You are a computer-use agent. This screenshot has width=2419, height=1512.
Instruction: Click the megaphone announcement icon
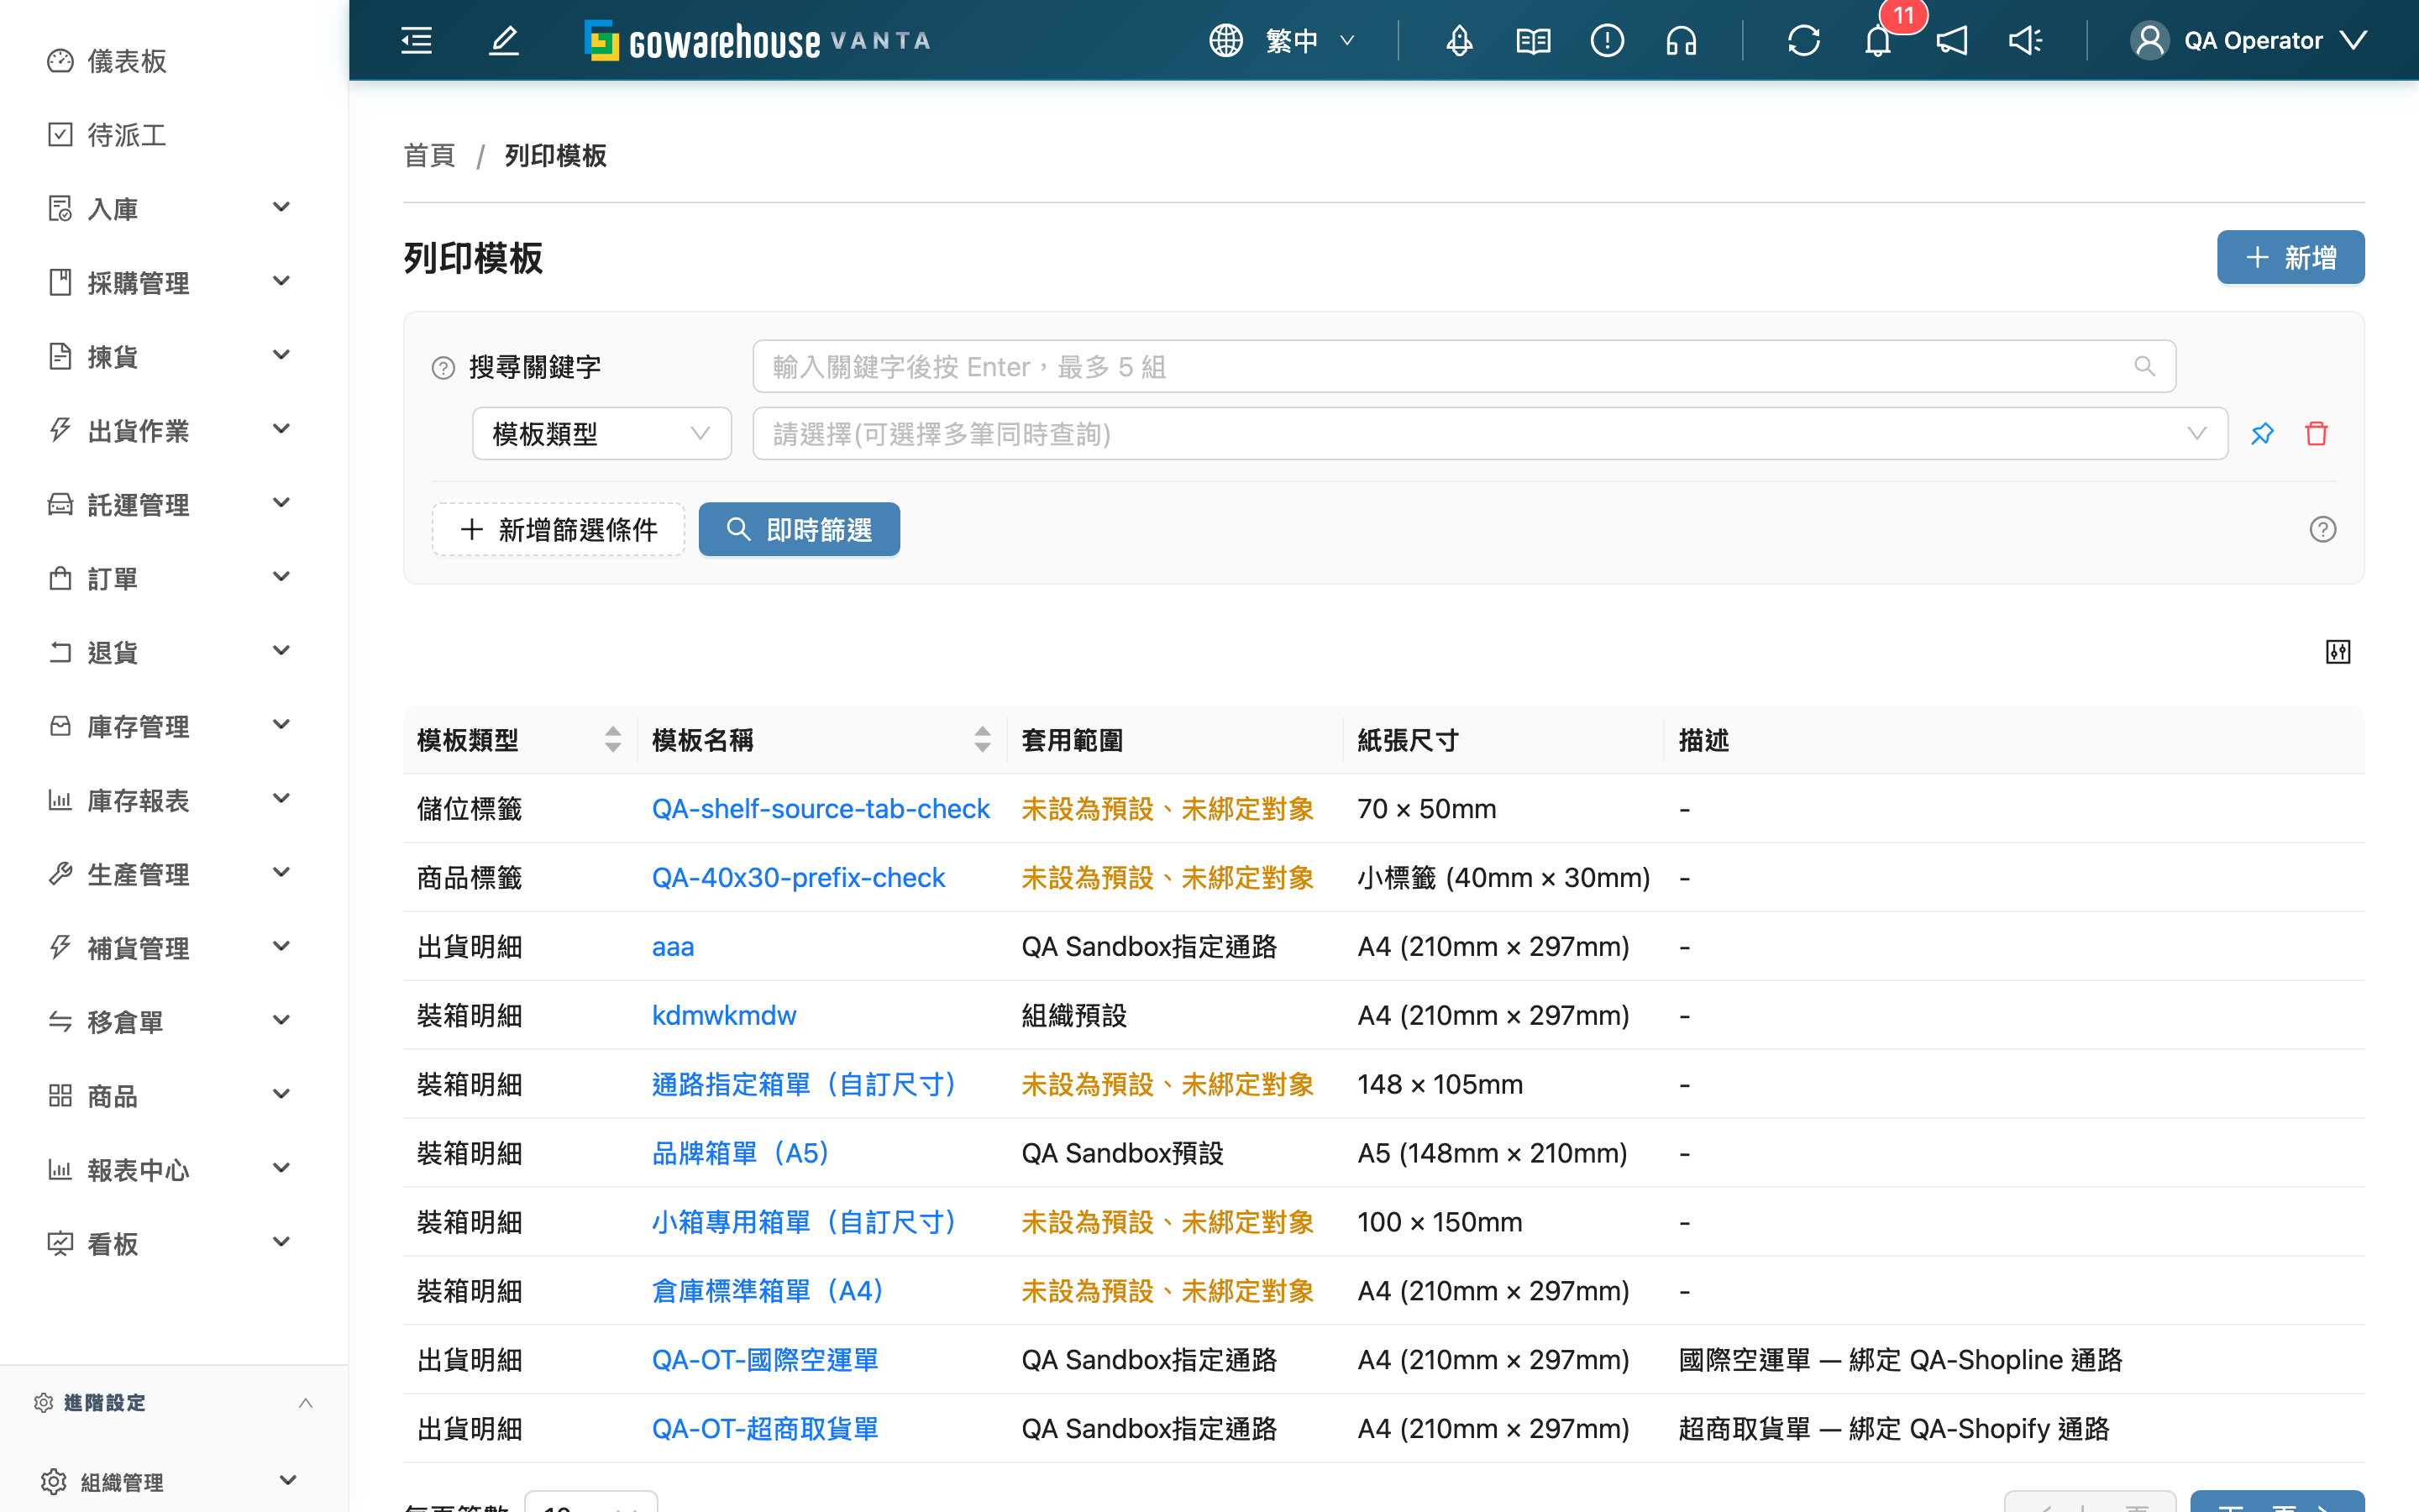click(x=1951, y=41)
